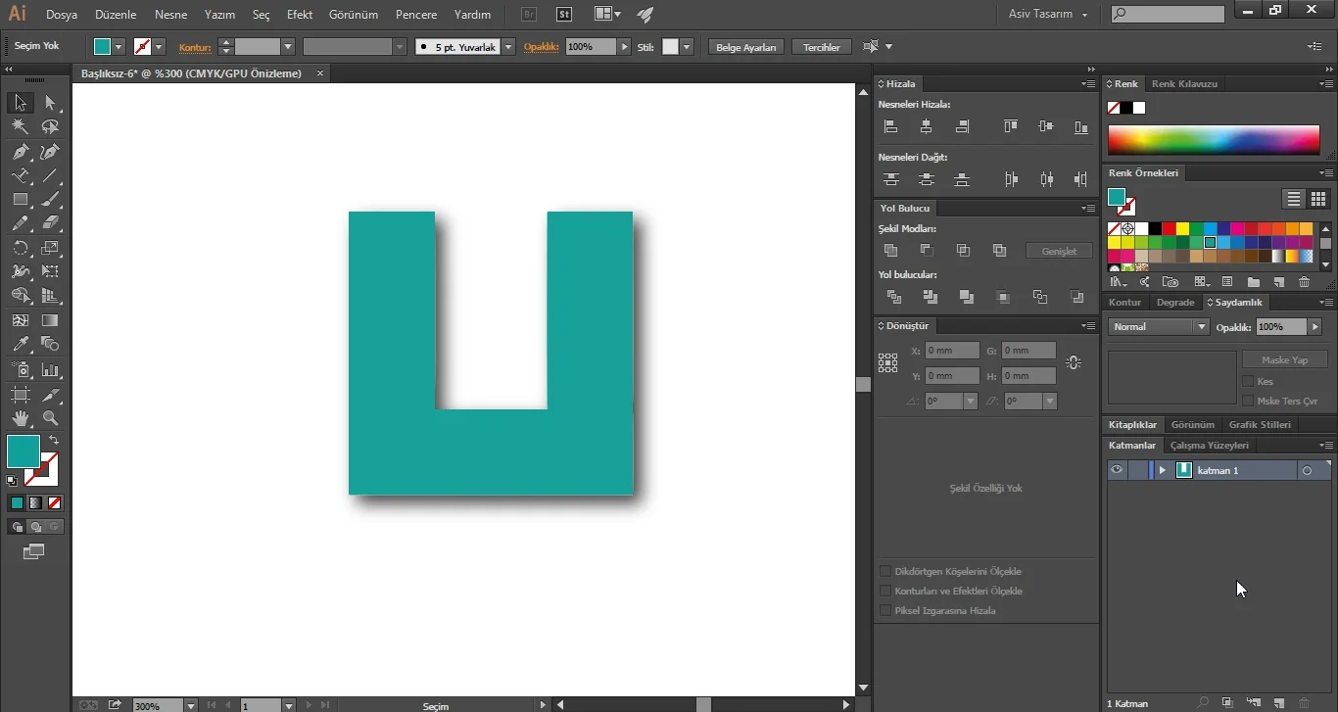Viewport: 1338px width, 712px height.
Task: Click Genişlet button in Yol Bulucu
Action: click(1059, 251)
